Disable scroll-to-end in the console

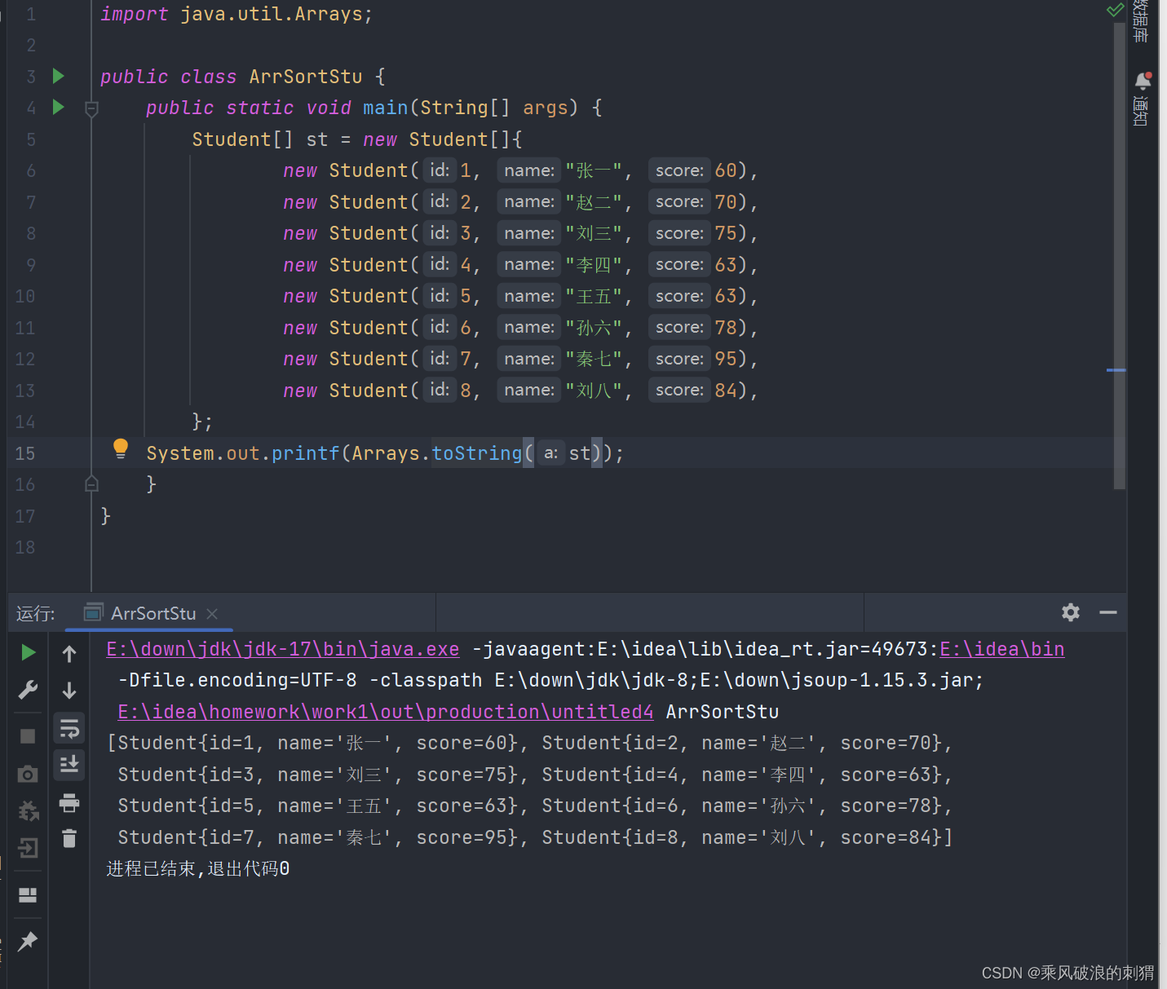click(x=69, y=765)
